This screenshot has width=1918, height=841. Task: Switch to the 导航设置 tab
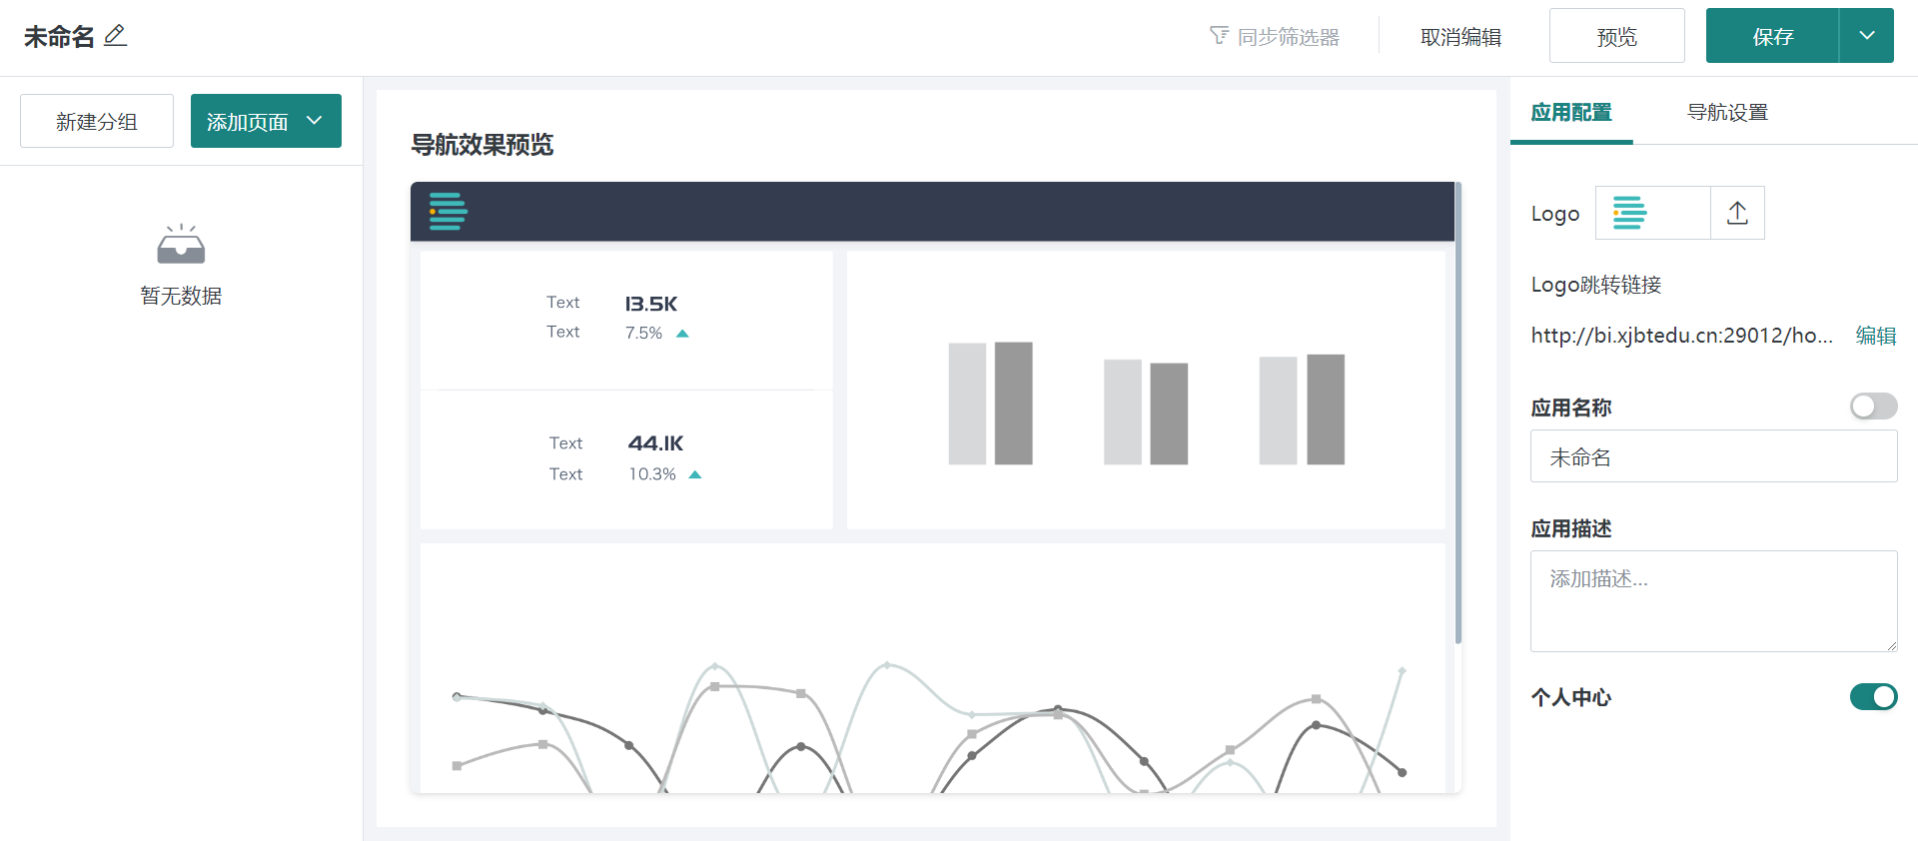click(x=1727, y=113)
